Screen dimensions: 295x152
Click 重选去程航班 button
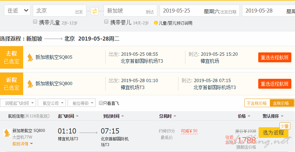(275, 57)
